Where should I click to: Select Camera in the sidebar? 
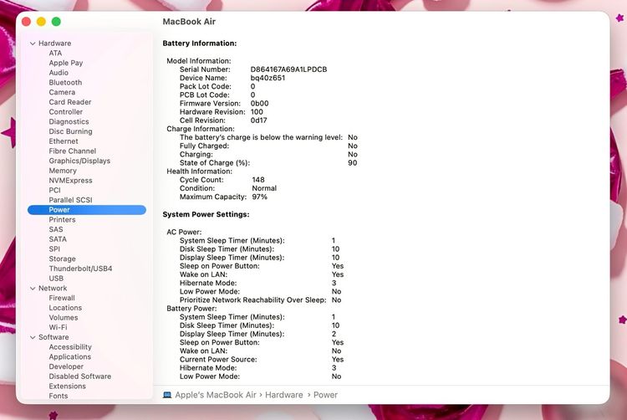pos(62,92)
